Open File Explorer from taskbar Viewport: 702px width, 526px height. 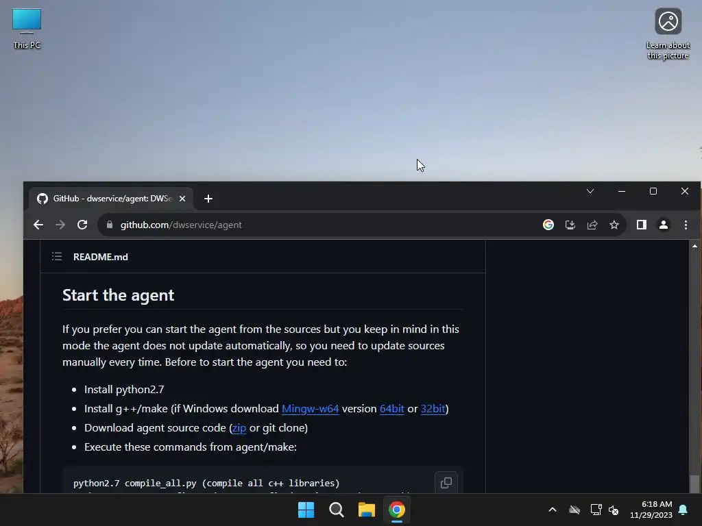tap(366, 510)
